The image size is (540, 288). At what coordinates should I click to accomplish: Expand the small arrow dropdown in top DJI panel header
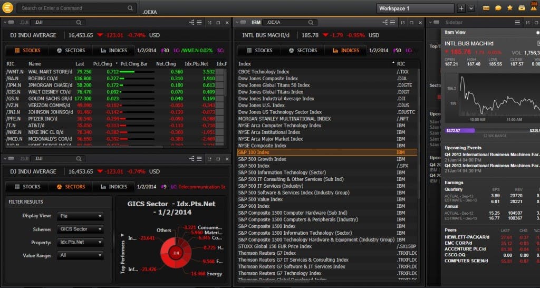coord(5,22)
